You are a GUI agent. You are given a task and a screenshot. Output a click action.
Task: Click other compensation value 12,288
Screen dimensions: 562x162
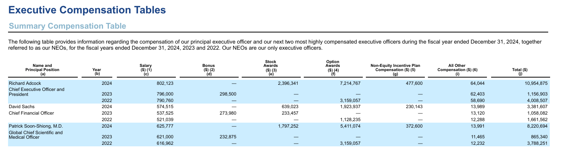click(478, 120)
